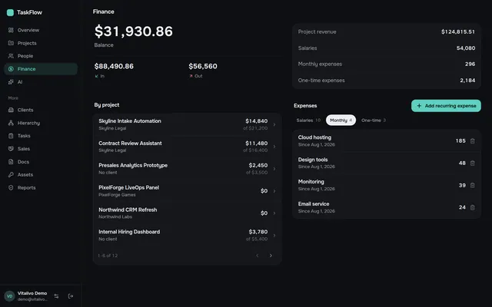Image resolution: width=492 pixels, height=307 pixels.
Task: Click the Assets label in sidebar
Action: pos(25,174)
